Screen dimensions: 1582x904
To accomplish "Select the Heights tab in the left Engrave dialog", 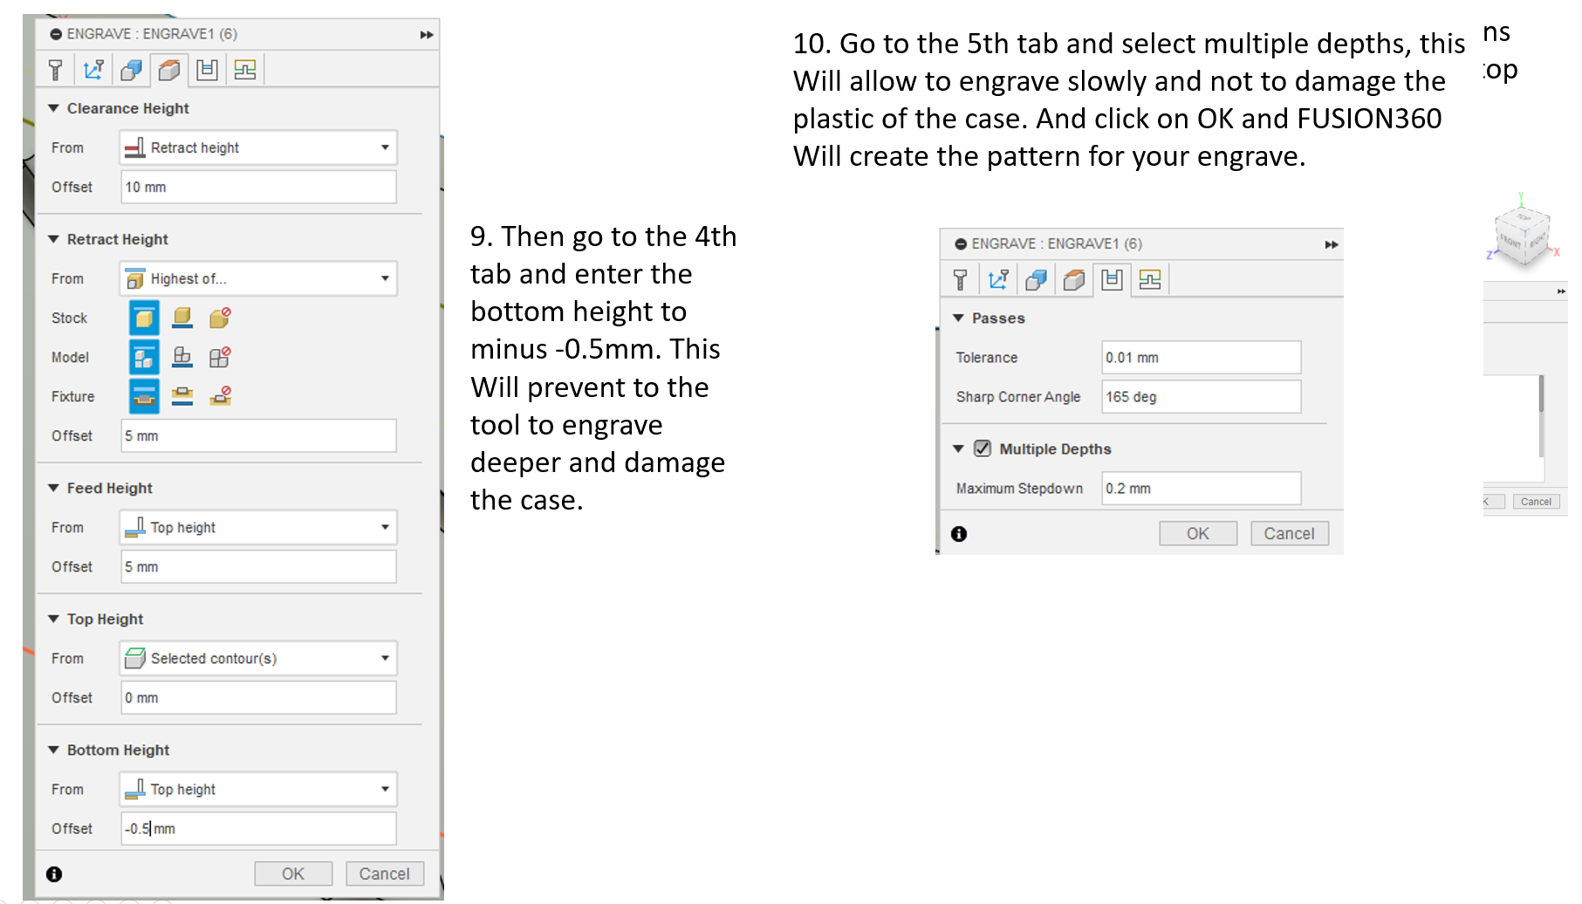I will (169, 70).
